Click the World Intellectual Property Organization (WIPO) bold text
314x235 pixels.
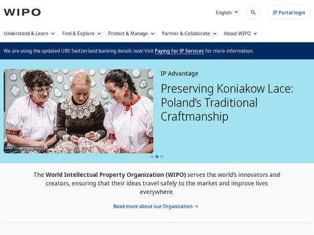pos(116,175)
